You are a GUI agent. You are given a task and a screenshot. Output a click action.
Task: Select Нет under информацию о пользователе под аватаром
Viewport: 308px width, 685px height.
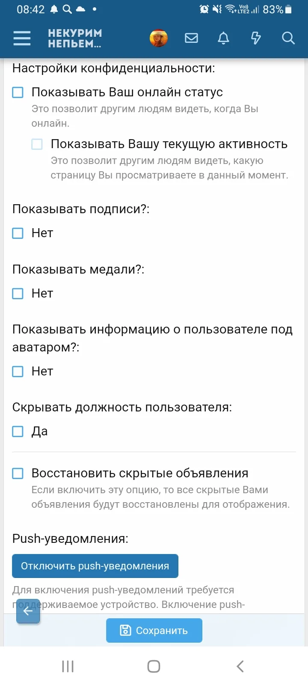tap(18, 372)
